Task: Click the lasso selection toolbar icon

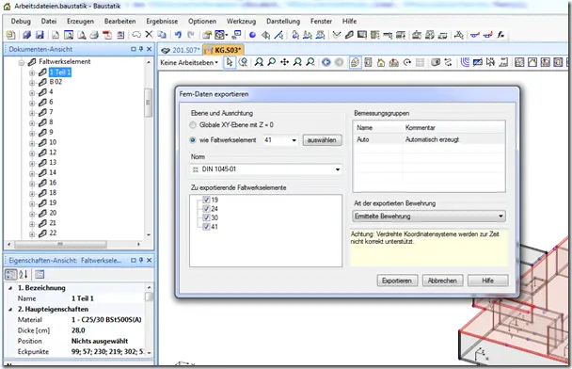Action: 136,35
